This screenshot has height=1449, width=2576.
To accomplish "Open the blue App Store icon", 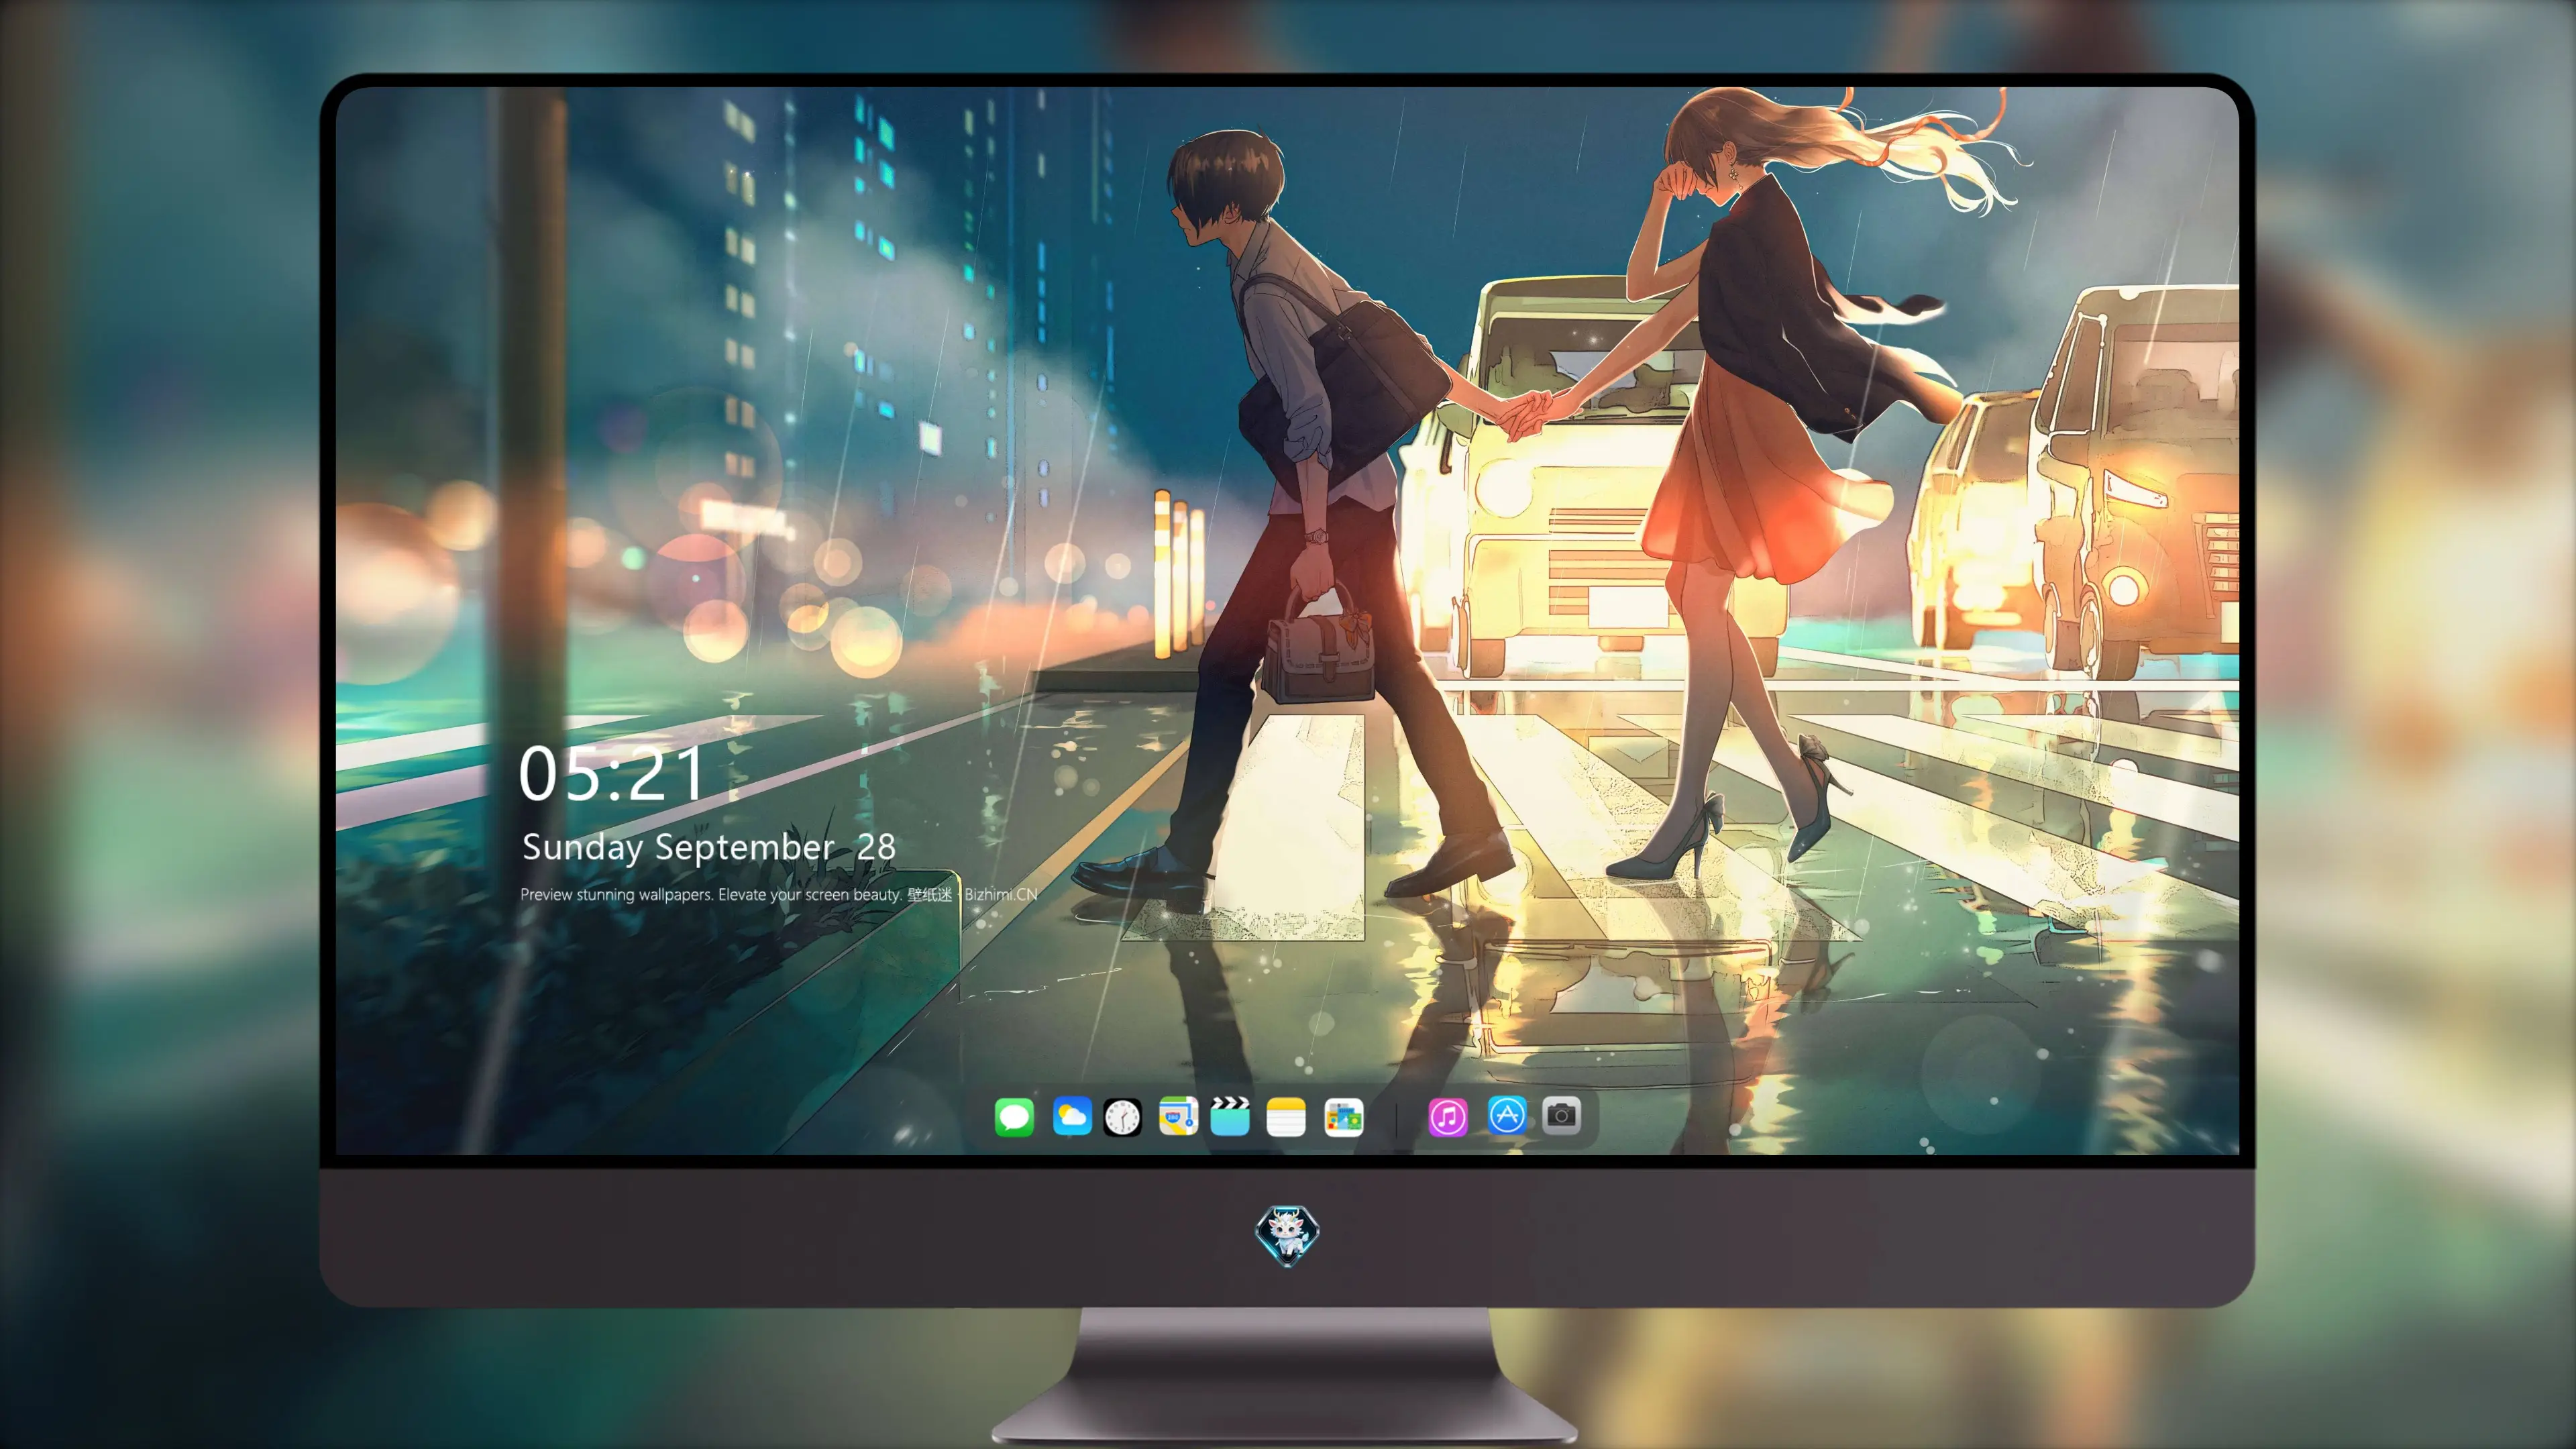I will (x=1507, y=1115).
